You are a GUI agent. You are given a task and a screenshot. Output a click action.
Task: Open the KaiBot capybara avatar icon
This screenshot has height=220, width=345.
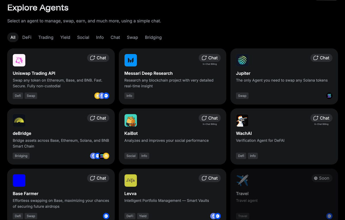point(131,120)
